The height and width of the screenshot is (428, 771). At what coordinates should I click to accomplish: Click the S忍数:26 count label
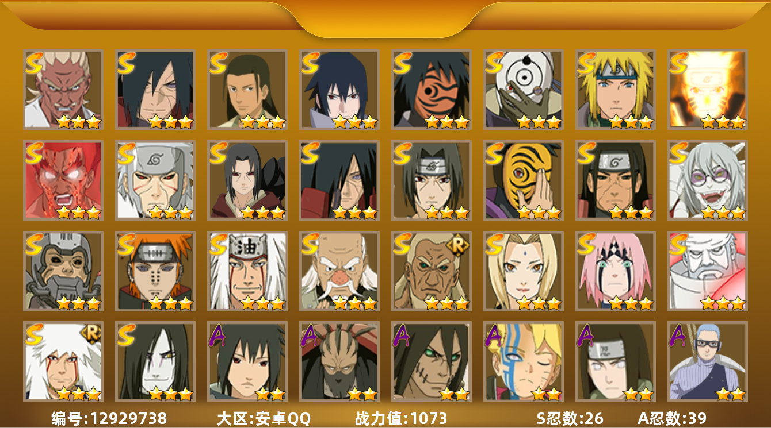(x=570, y=418)
